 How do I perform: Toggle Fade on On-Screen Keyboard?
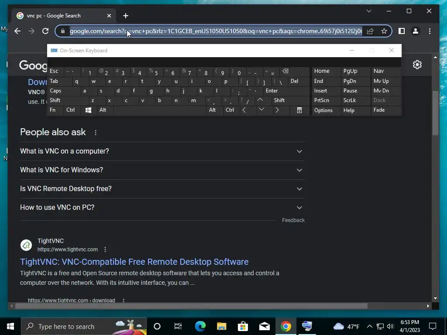pyautogui.click(x=386, y=110)
